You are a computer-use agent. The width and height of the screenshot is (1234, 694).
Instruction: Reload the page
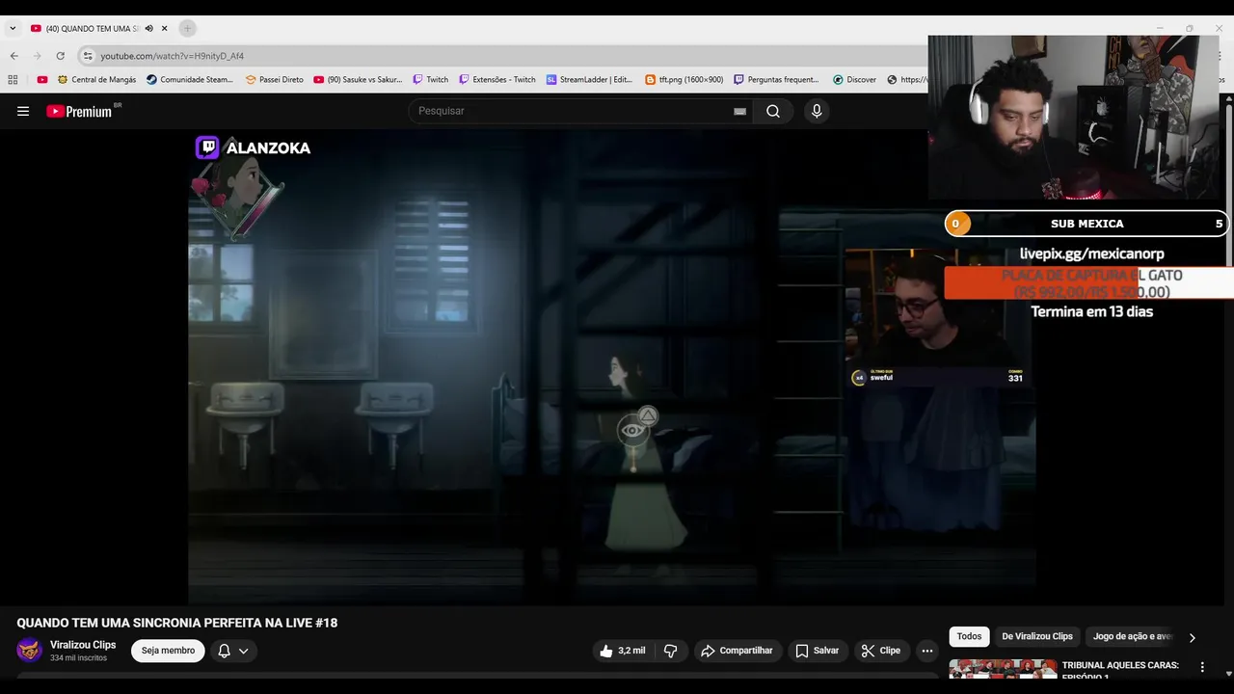(x=61, y=56)
